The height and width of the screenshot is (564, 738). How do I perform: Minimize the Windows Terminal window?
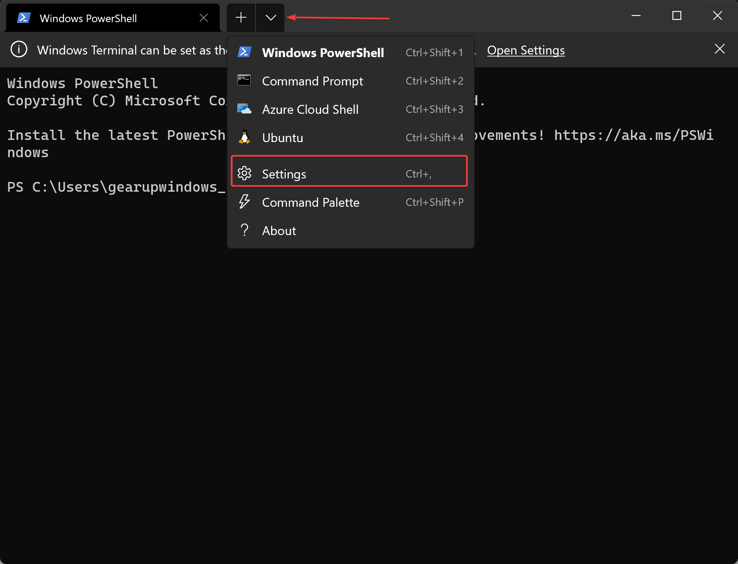coord(636,16)
